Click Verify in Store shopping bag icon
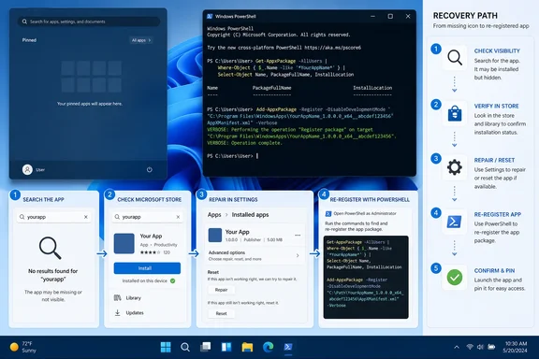 tap(455, 113)
